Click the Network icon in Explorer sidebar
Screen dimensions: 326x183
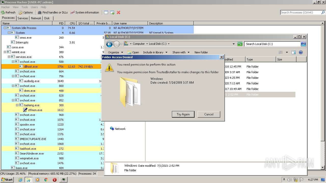point(112,129)
